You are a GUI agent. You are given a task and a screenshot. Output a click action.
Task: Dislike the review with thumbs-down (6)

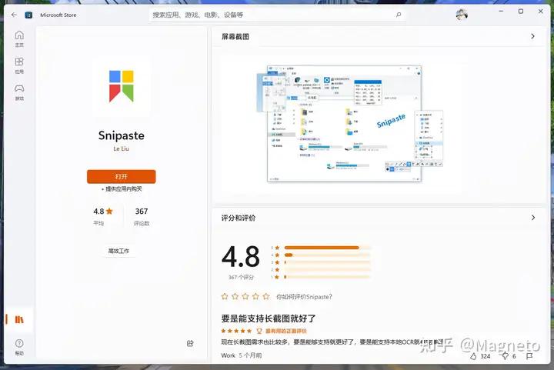503,356
